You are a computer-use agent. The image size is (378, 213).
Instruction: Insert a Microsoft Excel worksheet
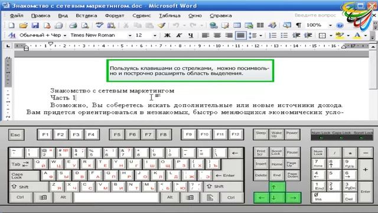pyautogui.click(x=249, y=25)
